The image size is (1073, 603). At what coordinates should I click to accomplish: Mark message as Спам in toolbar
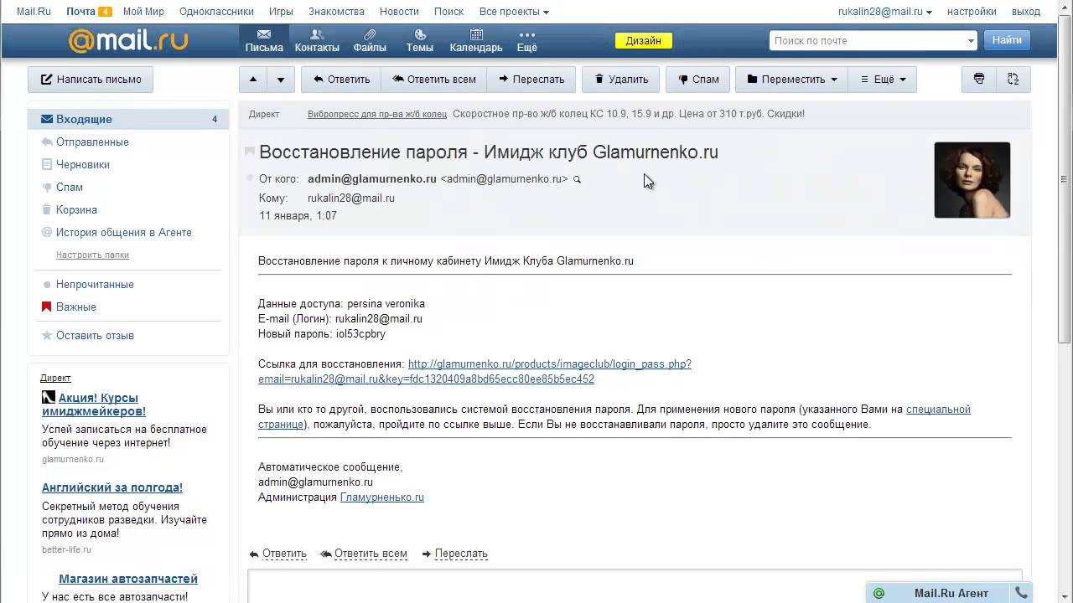coord(697,80)
